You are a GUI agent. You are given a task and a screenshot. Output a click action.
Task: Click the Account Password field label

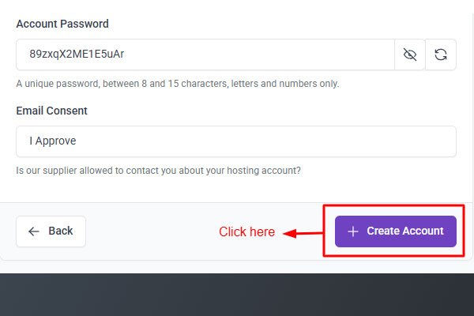[62, 24]
